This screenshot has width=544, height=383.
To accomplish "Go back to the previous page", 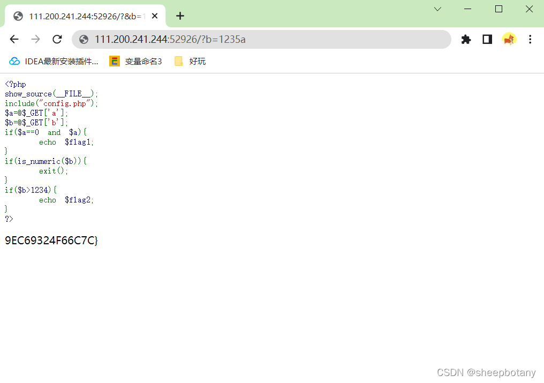I will coord(14,39).
